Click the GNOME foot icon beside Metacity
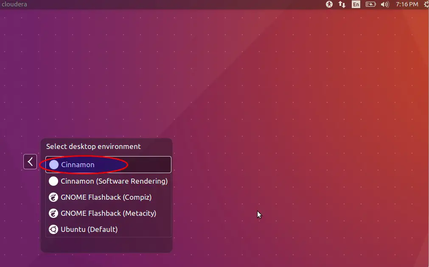Viewport: 429px width, 267px height. (53, 213)
